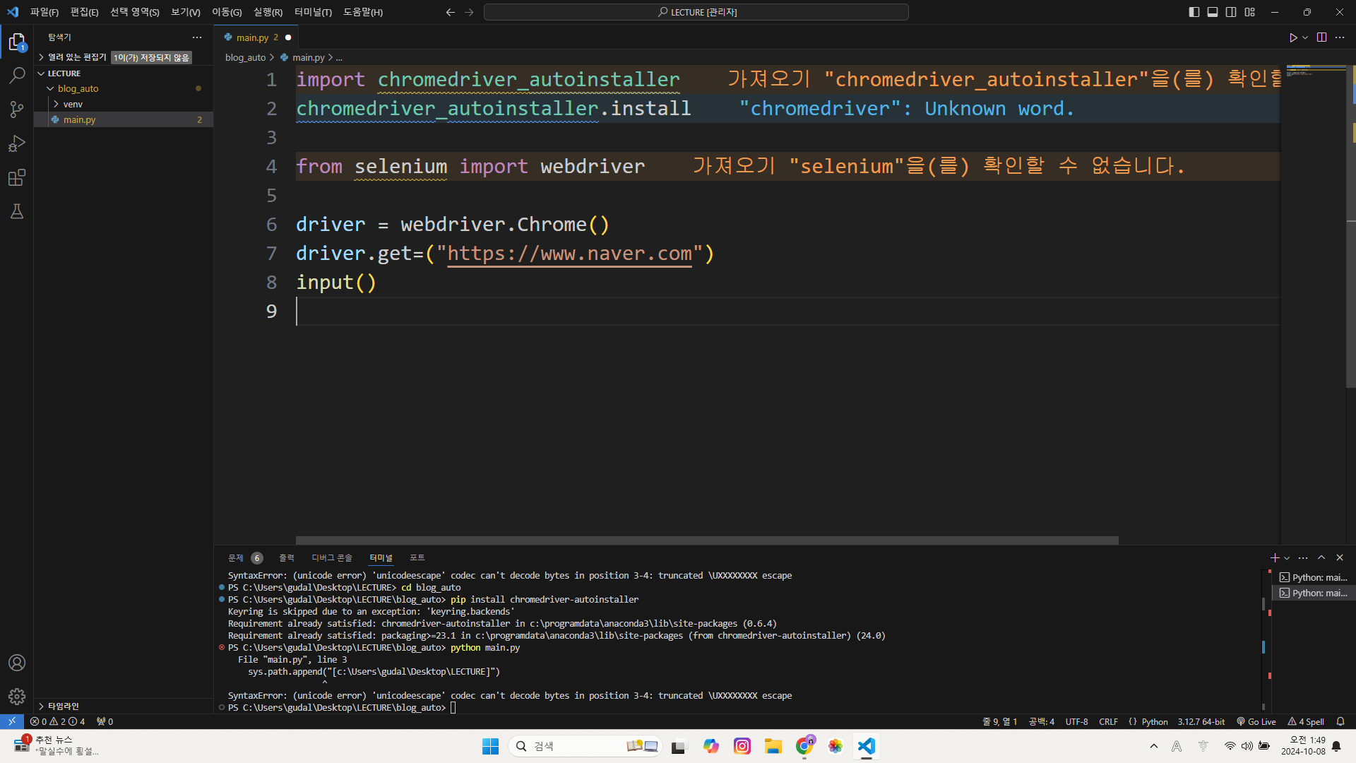The height and width of the screenshot is (763, 1356).
Task: Collapse LECTURE root folder
Action: (124, 73)
